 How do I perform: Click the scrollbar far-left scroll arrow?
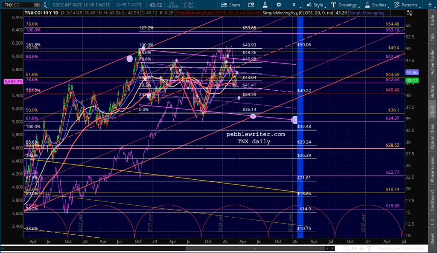point(3,249)
